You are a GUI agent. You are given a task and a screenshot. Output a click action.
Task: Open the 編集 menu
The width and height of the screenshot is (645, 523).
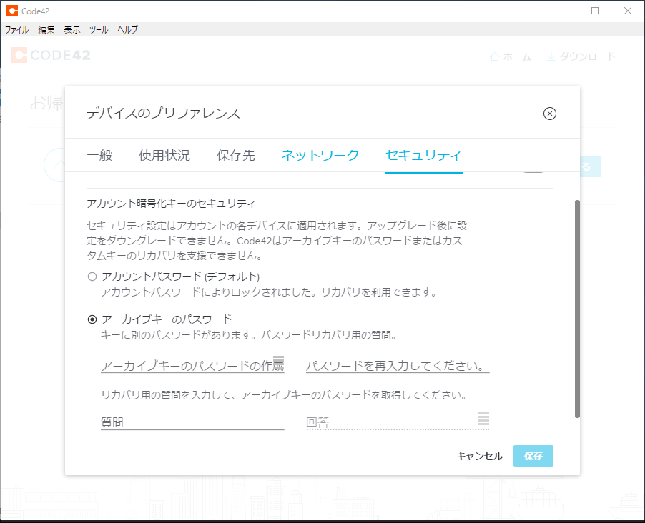tap(46, 29)
